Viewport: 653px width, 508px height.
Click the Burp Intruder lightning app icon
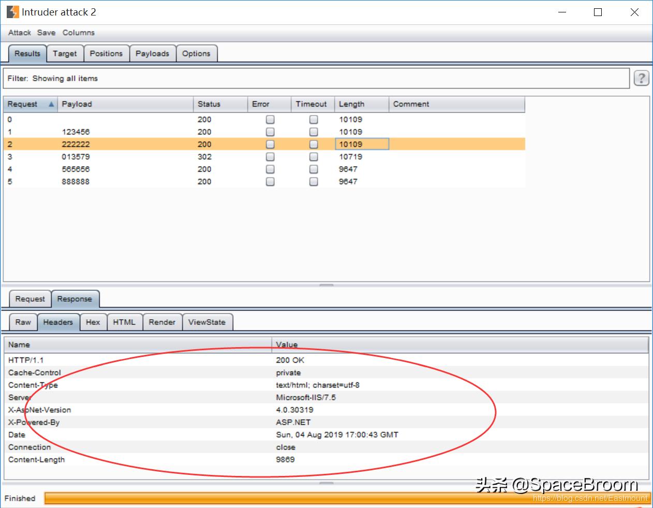[x=12, y=12]
